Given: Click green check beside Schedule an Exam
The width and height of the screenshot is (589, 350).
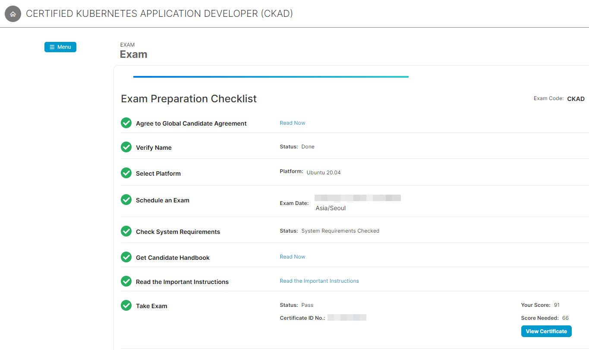Looking at the screenshot, I should [x=126, y=200].
